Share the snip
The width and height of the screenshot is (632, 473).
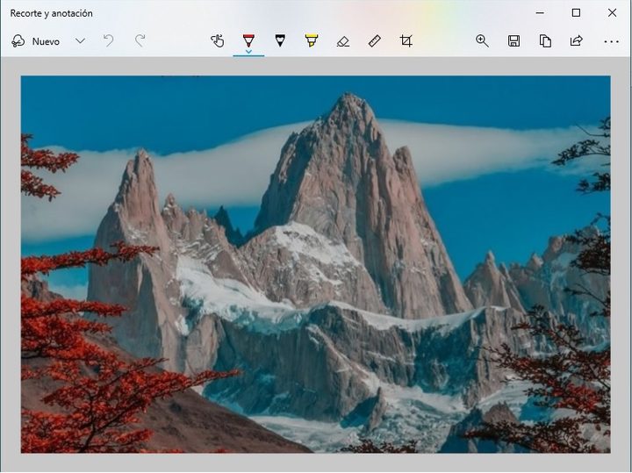pos(577,41)
